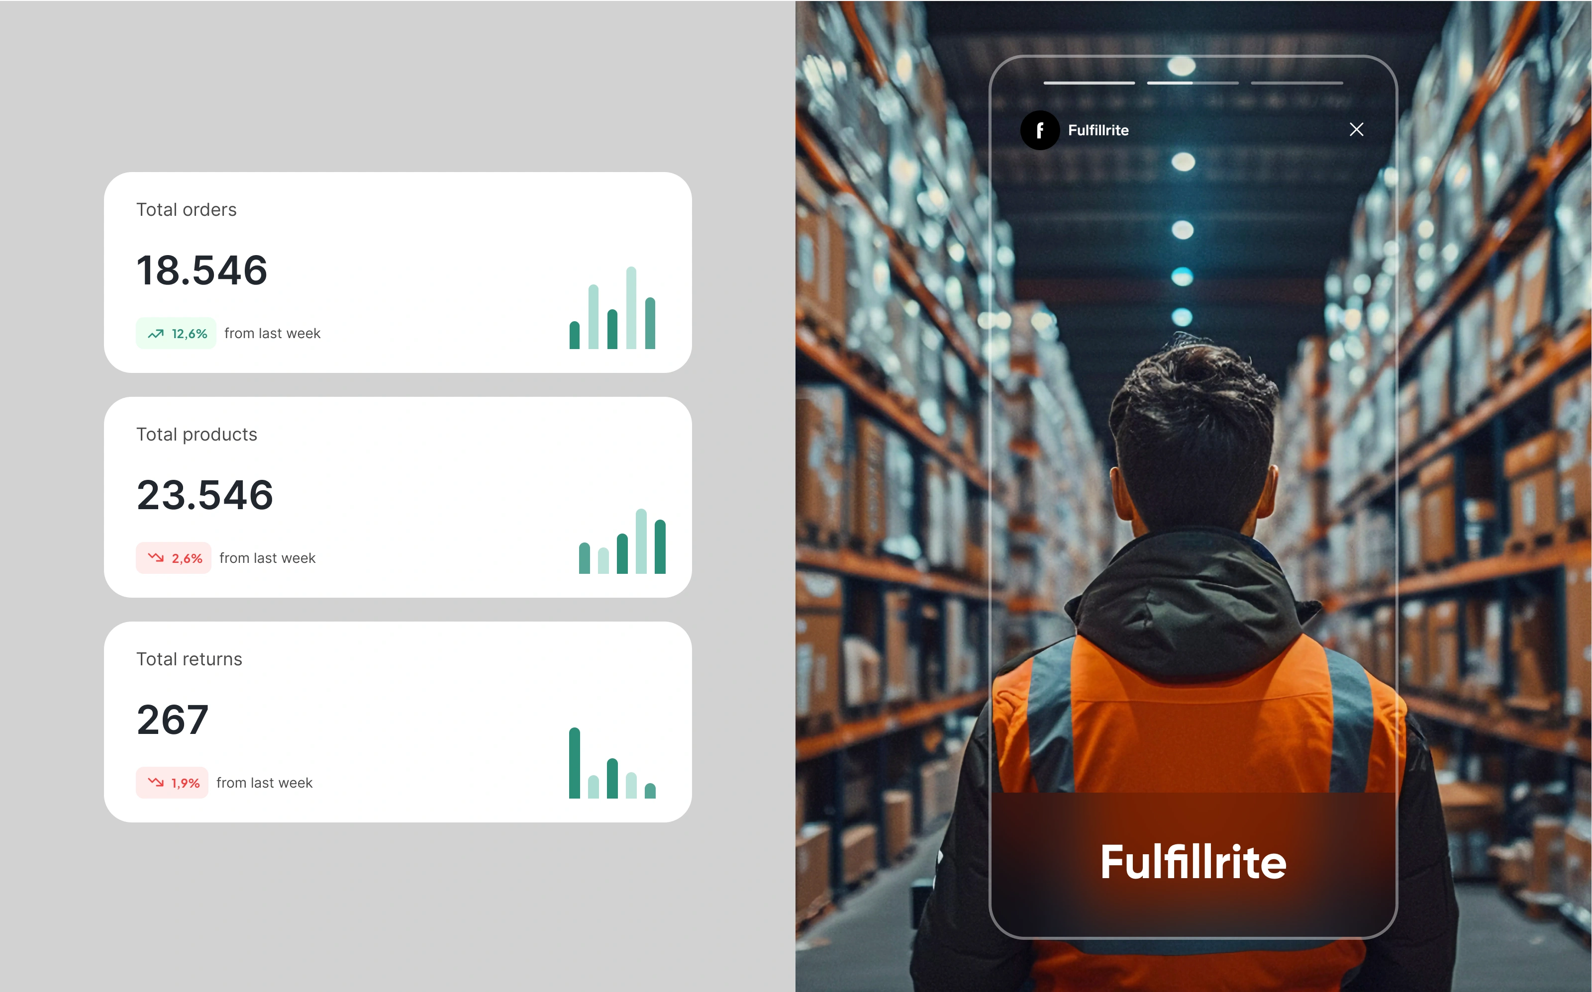
Task: Click the 2,6% decrease badge
Action: tap(173, 558)
